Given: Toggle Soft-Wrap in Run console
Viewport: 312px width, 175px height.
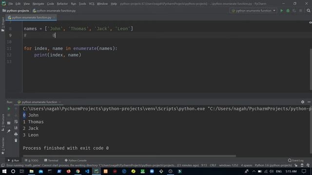Looking at the screenshot, I should [16, 122].
